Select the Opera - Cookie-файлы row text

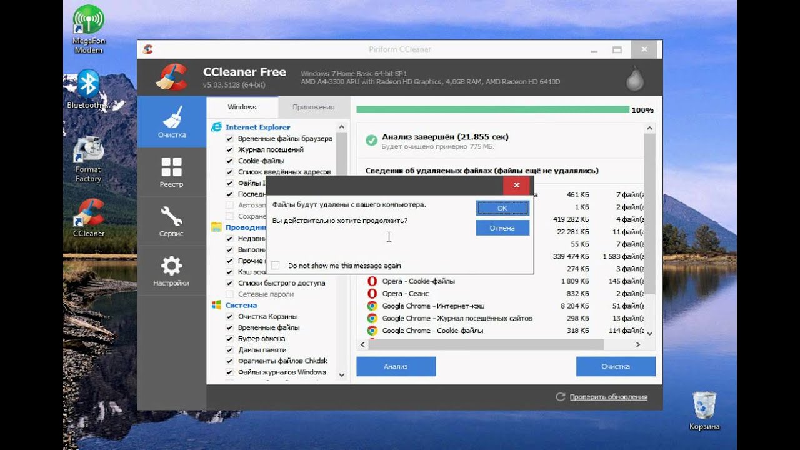point(419,281)
